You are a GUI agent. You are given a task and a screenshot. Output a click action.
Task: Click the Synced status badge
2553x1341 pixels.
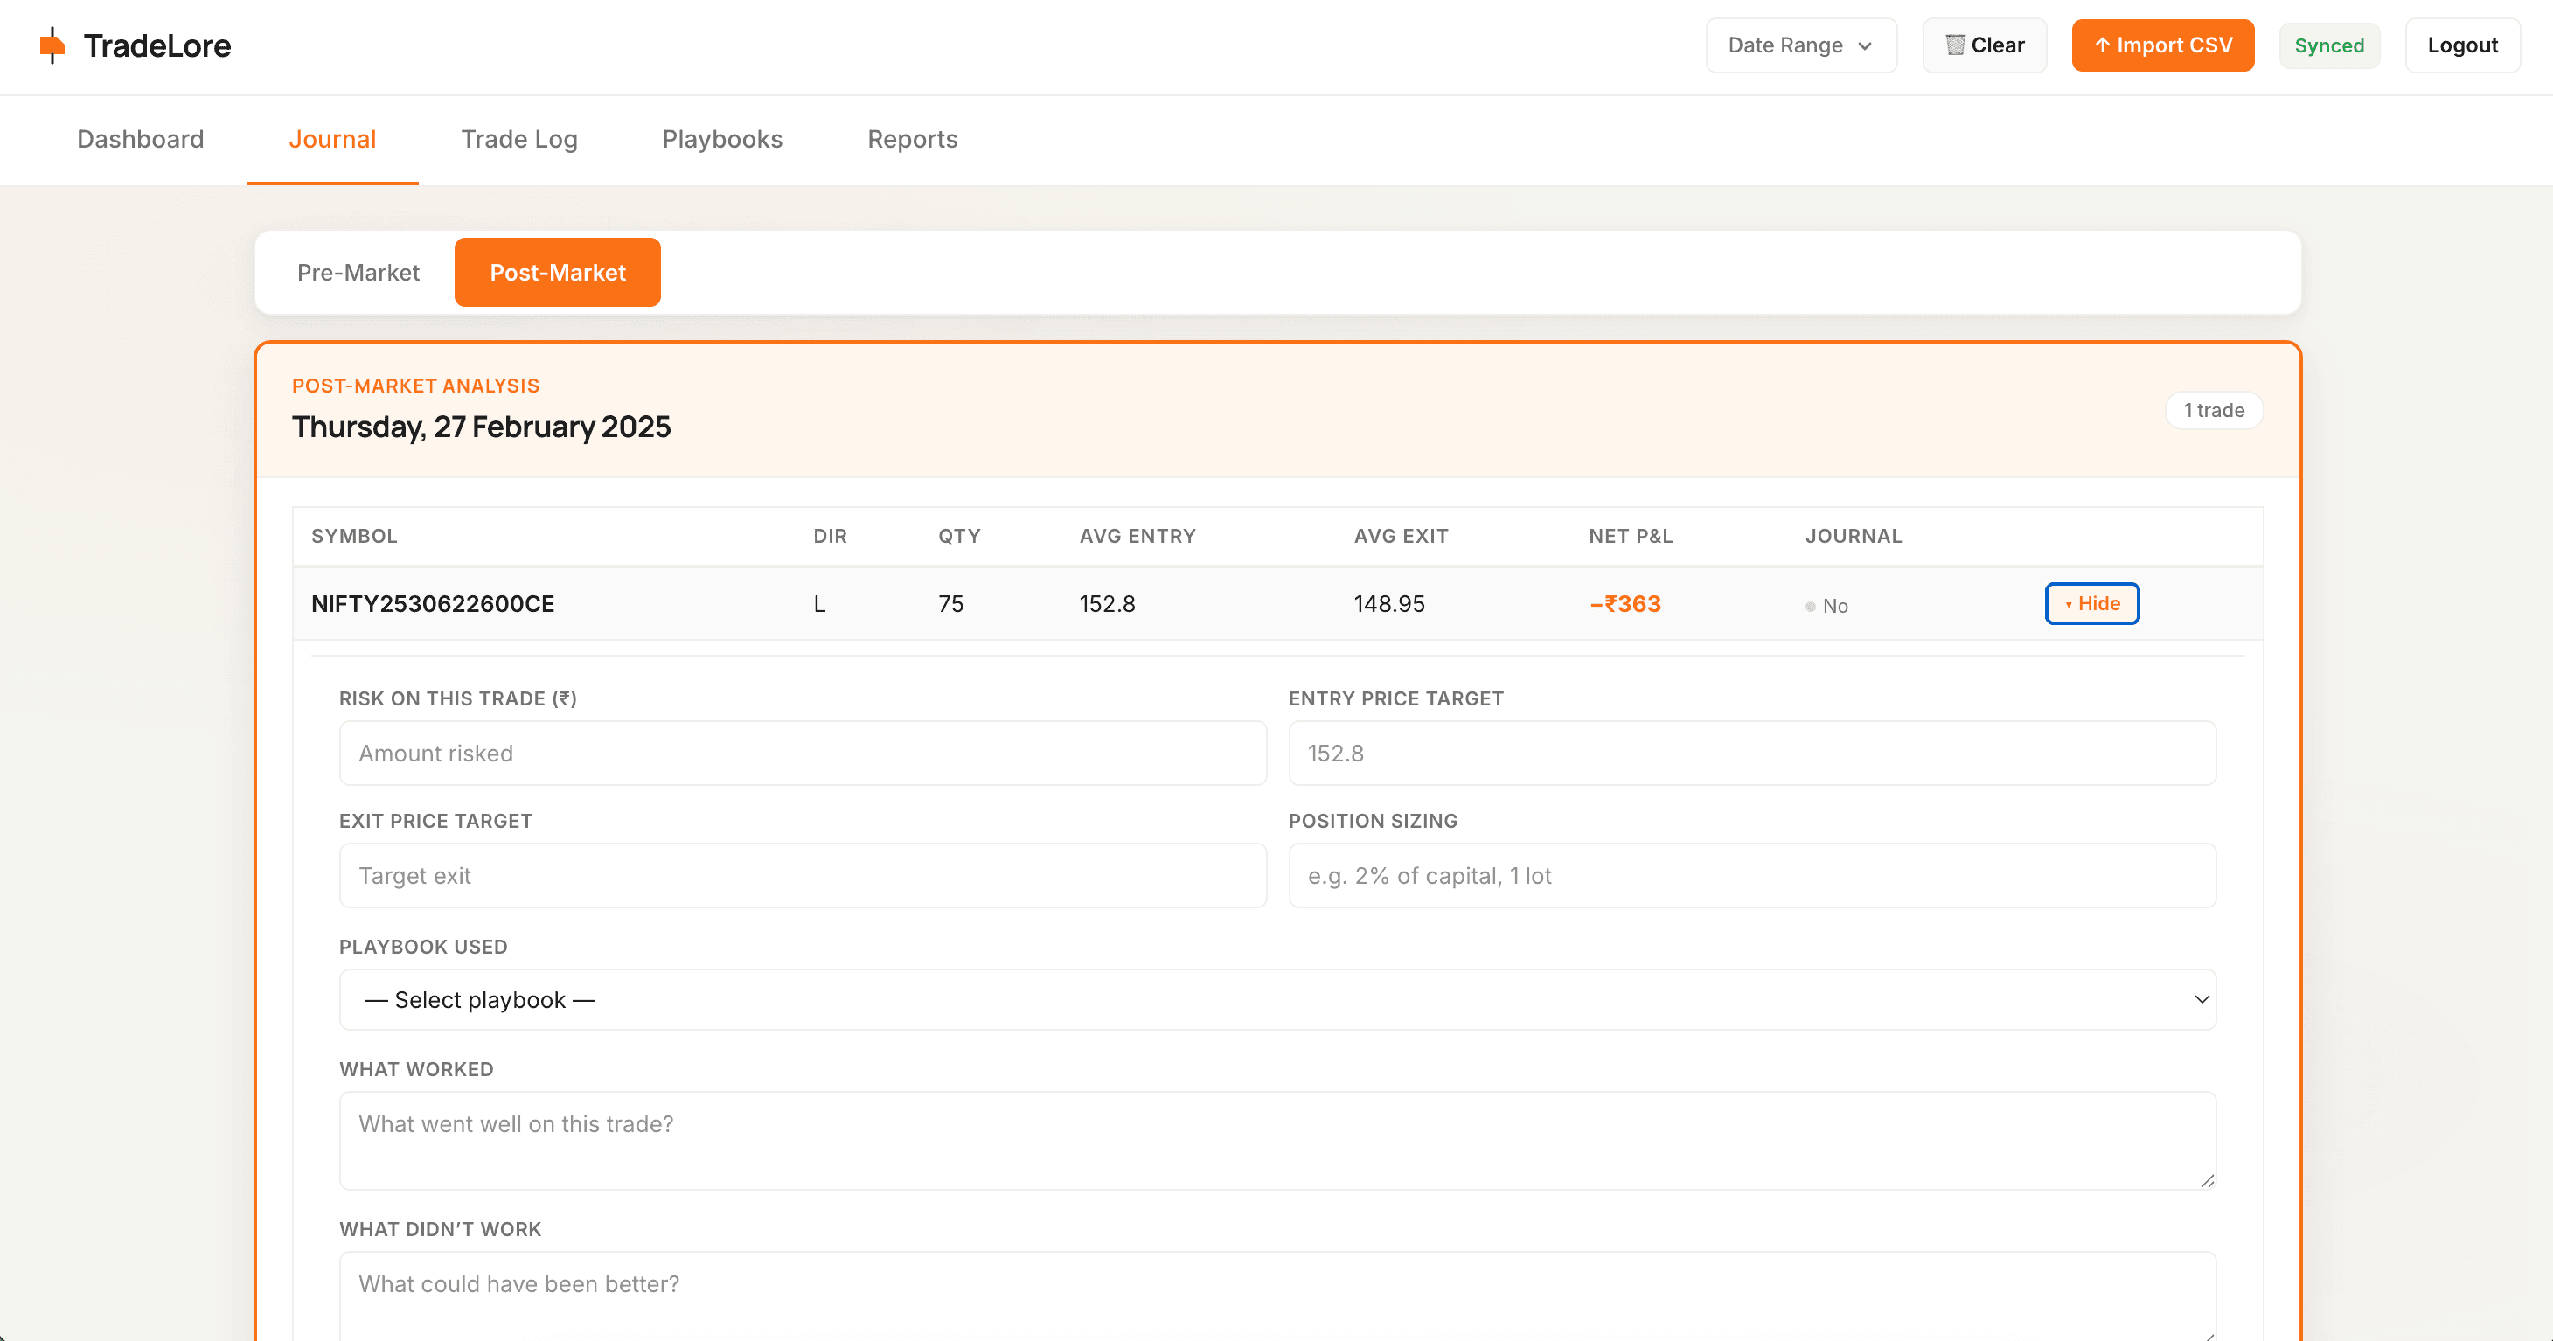click(x=2329, y=45)
